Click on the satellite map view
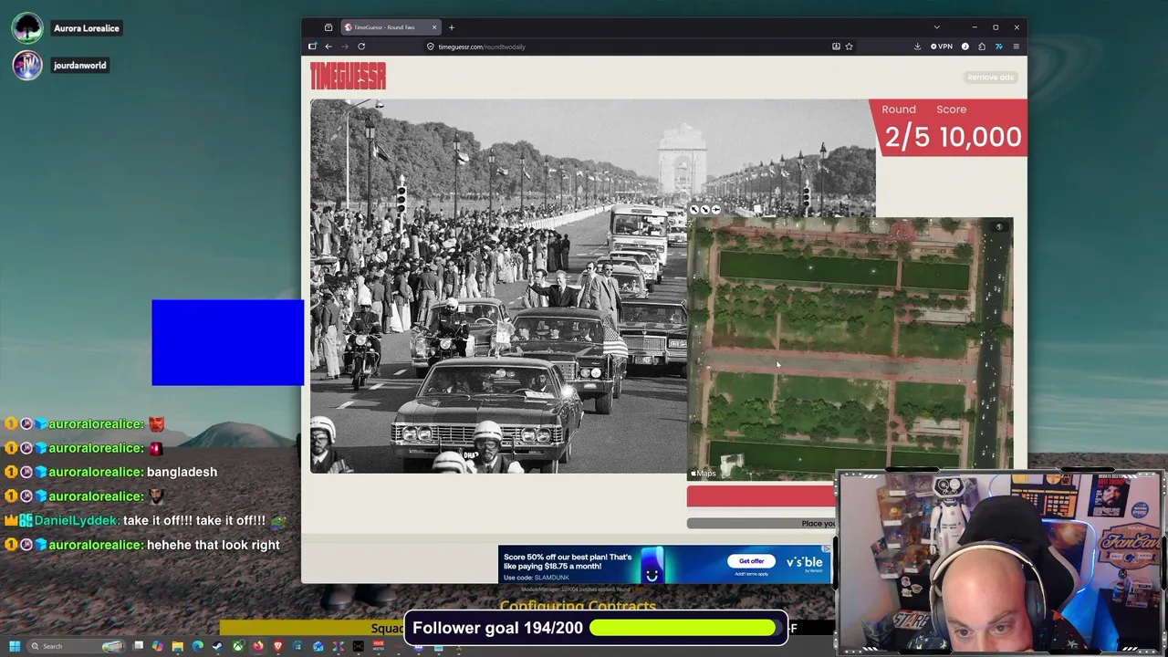The image size is (1168, 657). [850, 347]
